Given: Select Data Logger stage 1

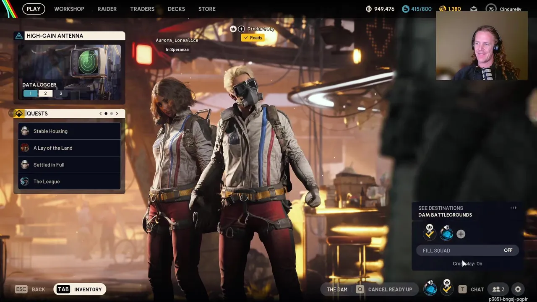Looking at the screenshot, I should click(x=30, y=94).
